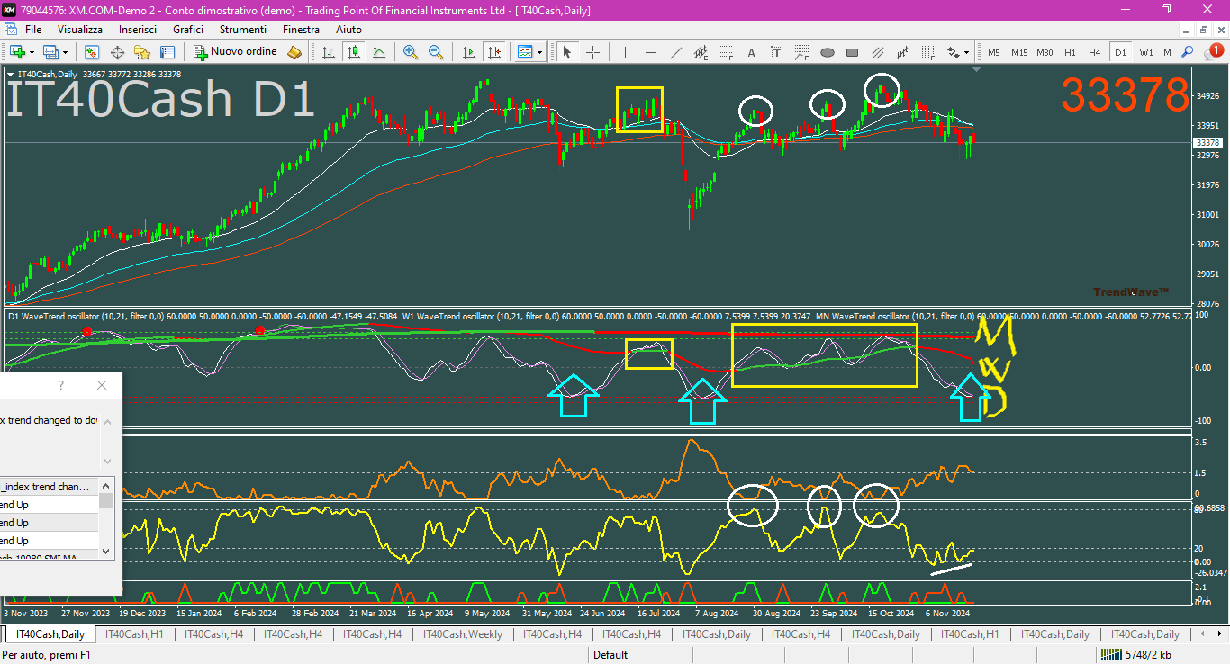Switch to H1 timeframe

click(1070, 52)
